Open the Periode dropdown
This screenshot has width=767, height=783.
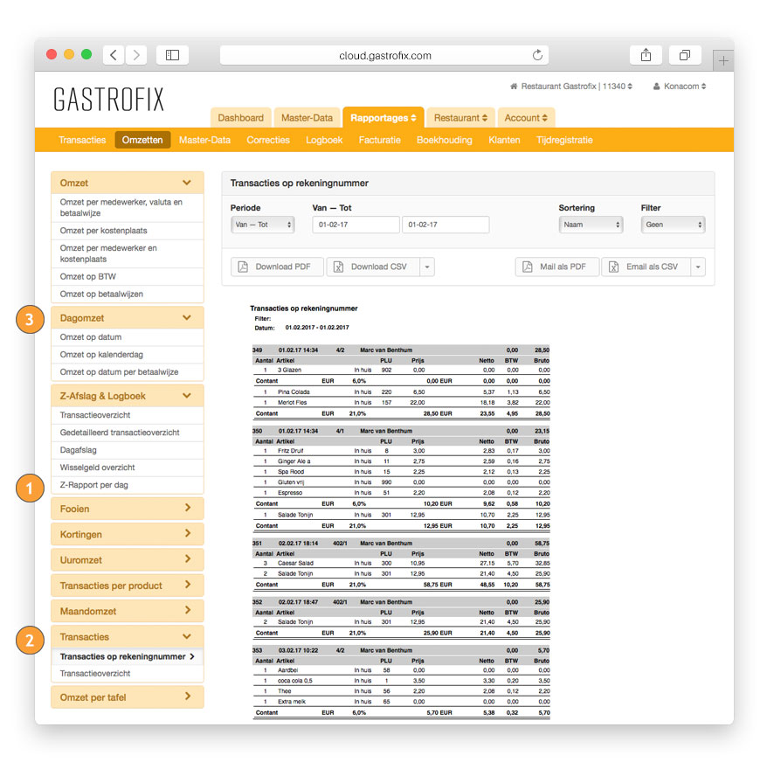[263, 225]
